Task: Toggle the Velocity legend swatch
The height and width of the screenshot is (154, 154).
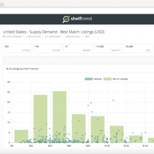Action: pyautogui.click(x=89, y=79)
